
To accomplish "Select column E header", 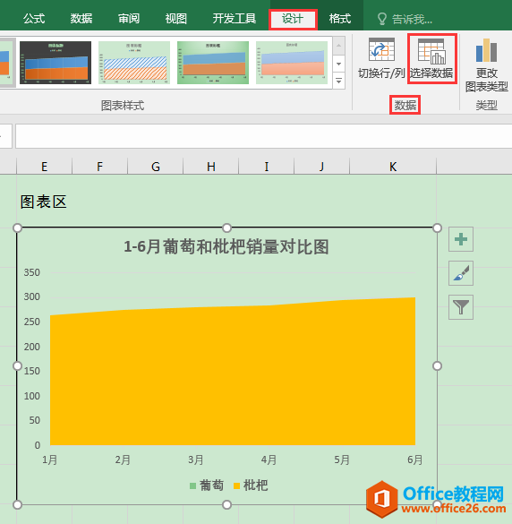I will coord(44,166).
